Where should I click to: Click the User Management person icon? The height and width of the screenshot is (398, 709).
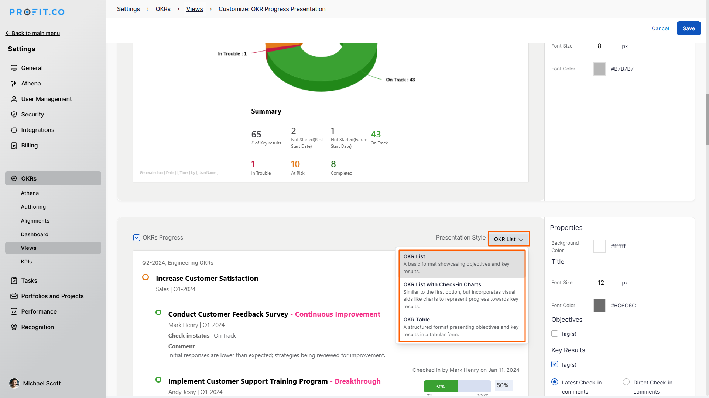coord(14,99)
